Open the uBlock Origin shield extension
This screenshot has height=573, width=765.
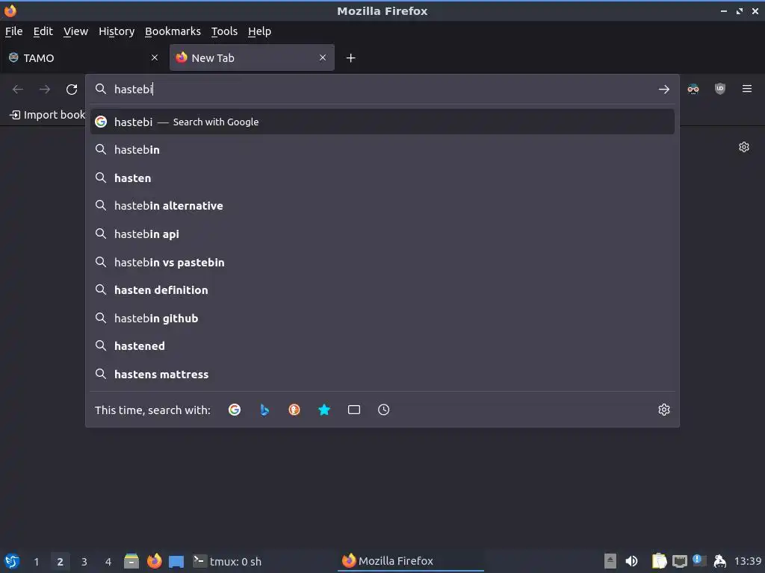(x=719, y=89)
